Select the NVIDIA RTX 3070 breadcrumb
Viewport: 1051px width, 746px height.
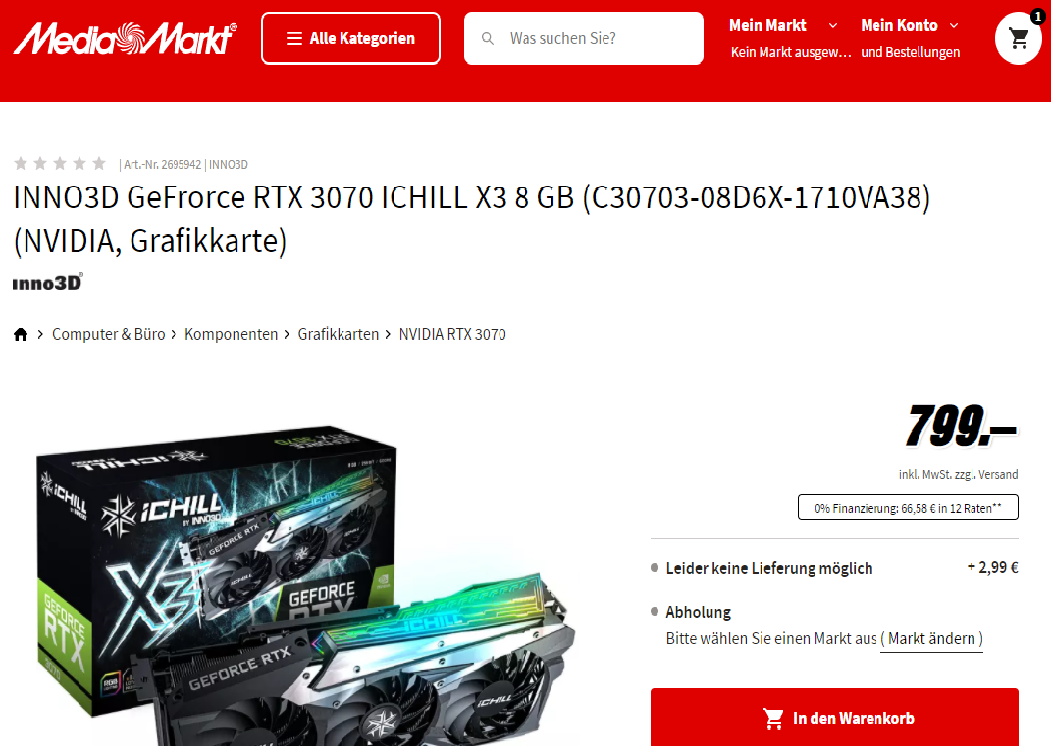452,334
